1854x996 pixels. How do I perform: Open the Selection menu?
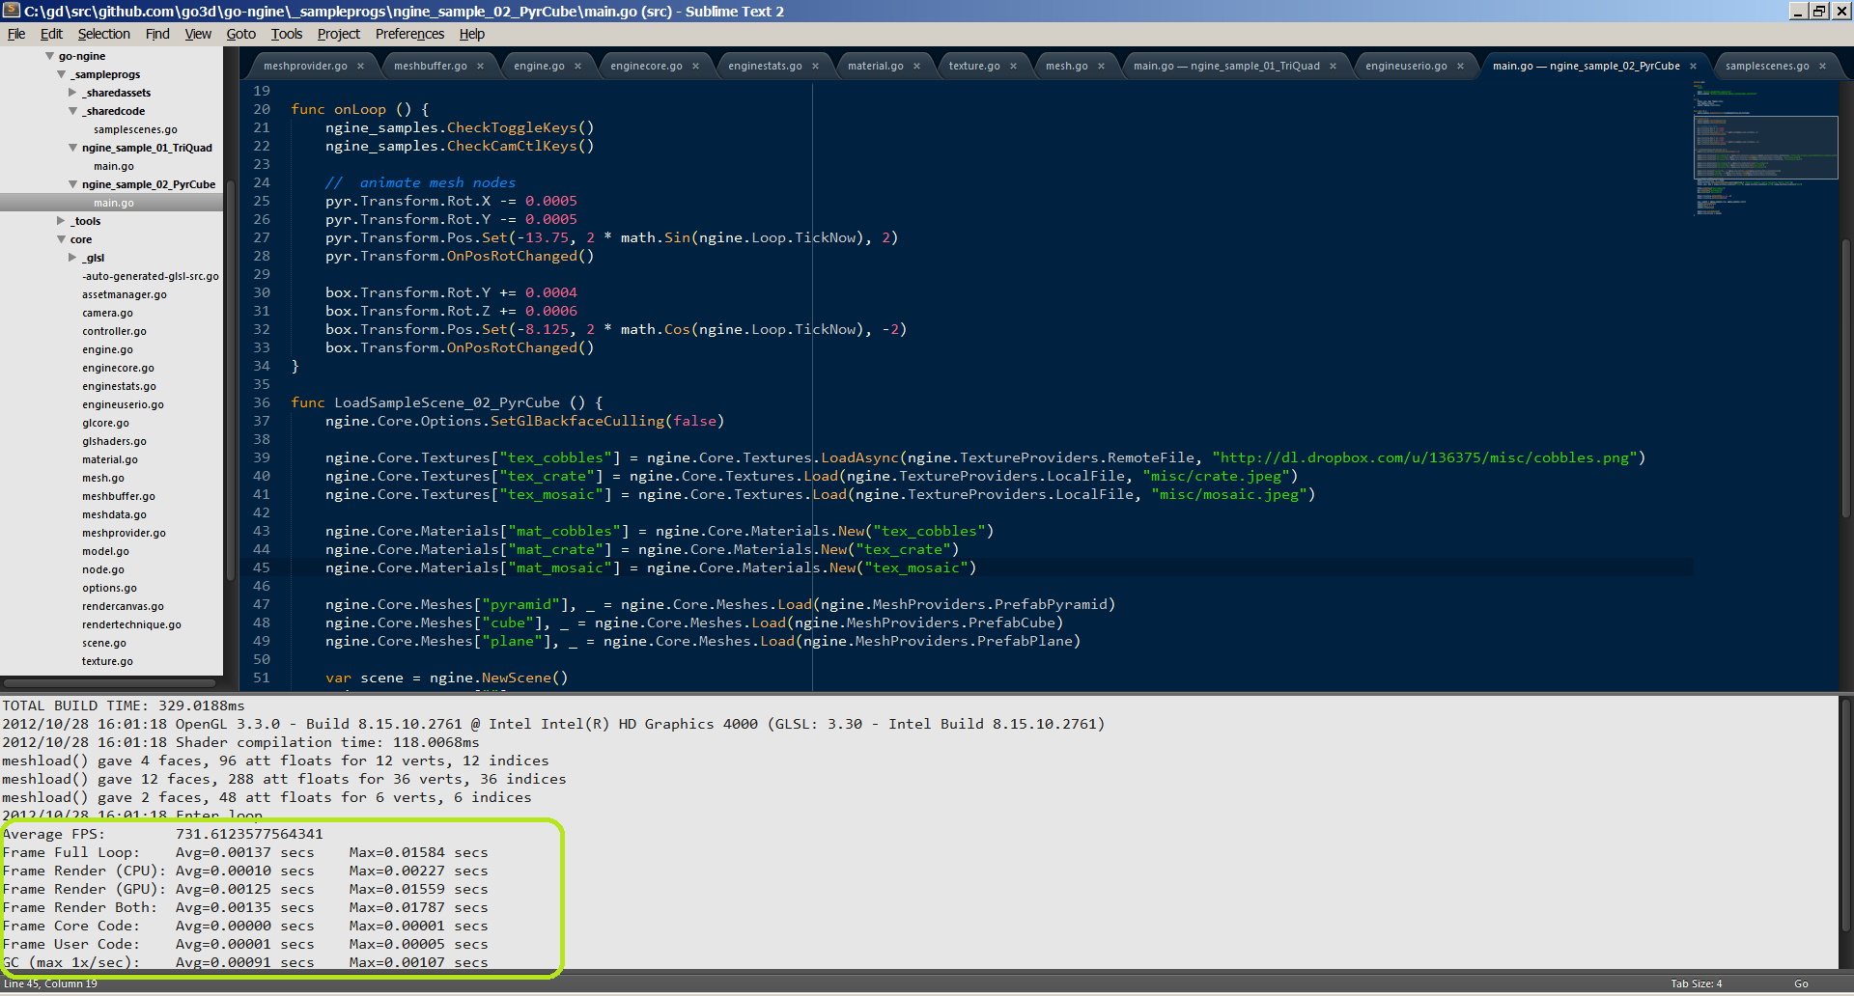(x=103, y=34)
